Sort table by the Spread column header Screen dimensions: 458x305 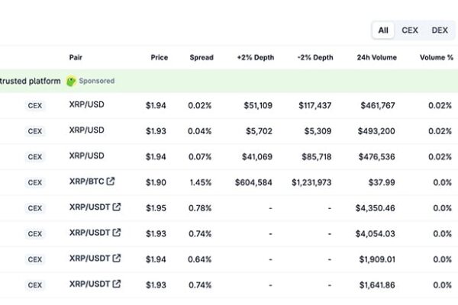(202, 57)
